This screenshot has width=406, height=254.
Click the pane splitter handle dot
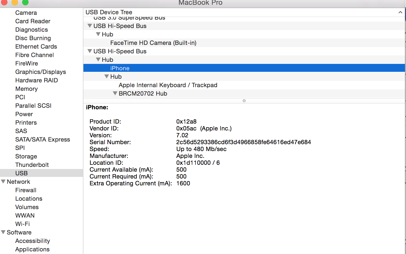coord(244,101)
